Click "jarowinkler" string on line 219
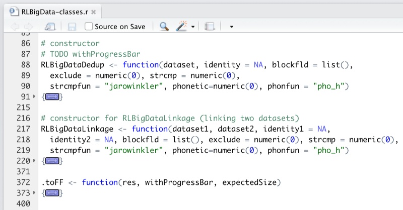Screen dimensions: 403x210 133,150
